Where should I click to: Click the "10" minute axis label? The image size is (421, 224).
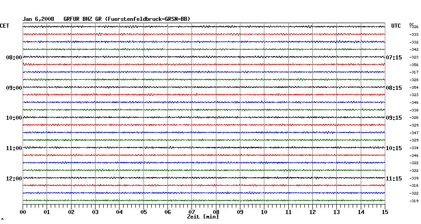pyautogui.click(x=264, y=212)
